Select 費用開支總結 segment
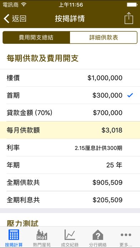This screenshot has width=140, height=248. tap(36, 37)
